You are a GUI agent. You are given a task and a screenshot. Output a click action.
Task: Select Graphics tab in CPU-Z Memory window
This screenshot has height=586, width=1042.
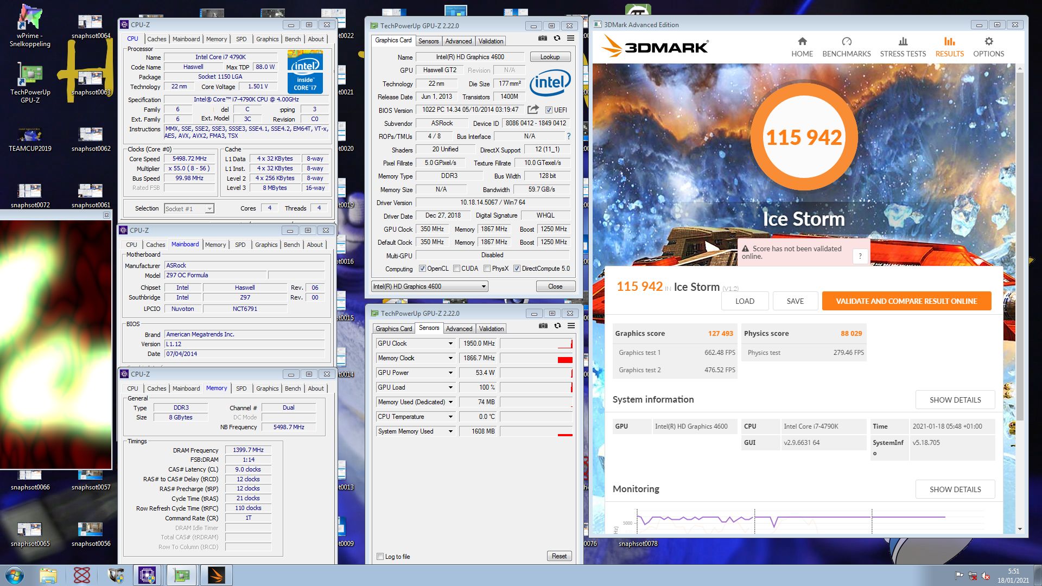tap(267, 388)
